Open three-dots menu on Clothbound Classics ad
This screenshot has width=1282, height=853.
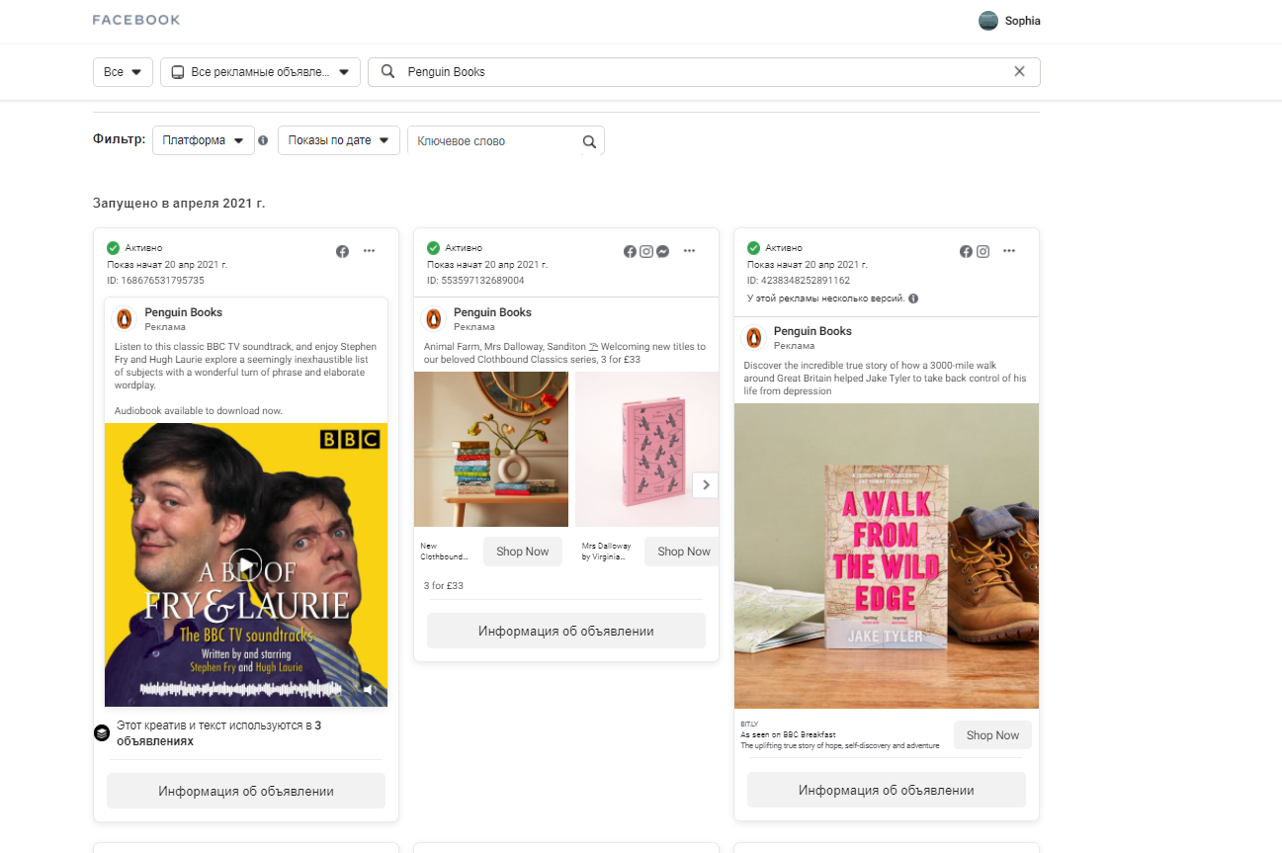(689, 251)
